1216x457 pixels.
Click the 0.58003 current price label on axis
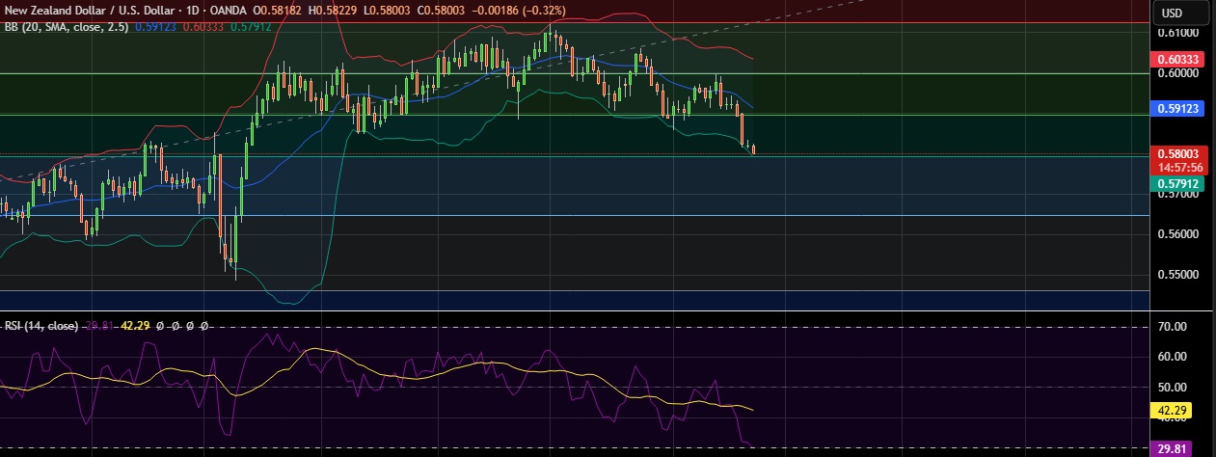pyautogui.click(x=1176, y=153)
